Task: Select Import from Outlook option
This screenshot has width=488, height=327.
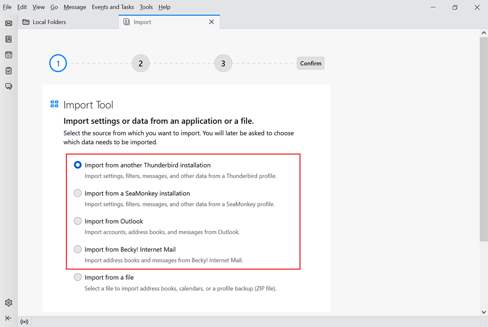Action: (x=78, y=221)
